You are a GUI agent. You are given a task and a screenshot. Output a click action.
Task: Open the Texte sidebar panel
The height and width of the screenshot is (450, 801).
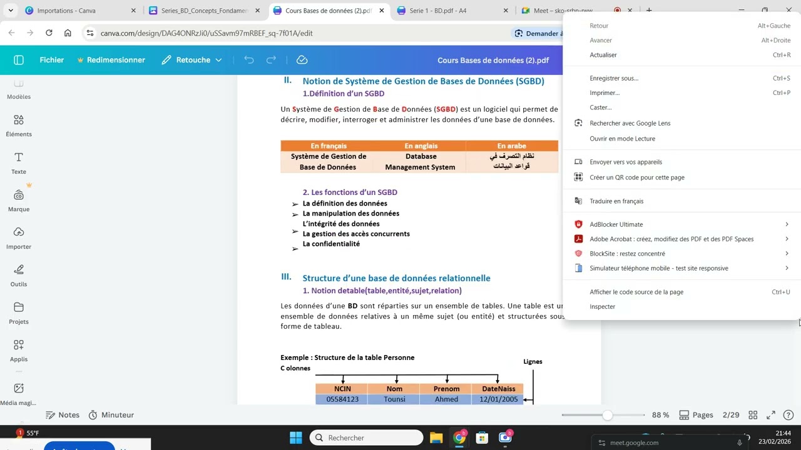click(19, 163)
